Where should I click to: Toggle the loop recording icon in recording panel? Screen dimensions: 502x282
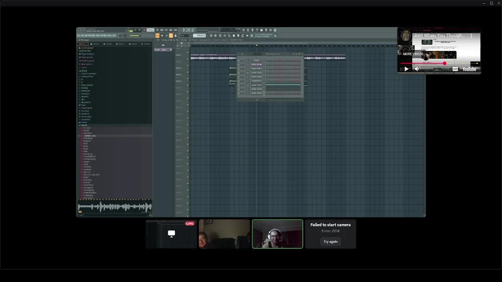[x=175, y=30]
